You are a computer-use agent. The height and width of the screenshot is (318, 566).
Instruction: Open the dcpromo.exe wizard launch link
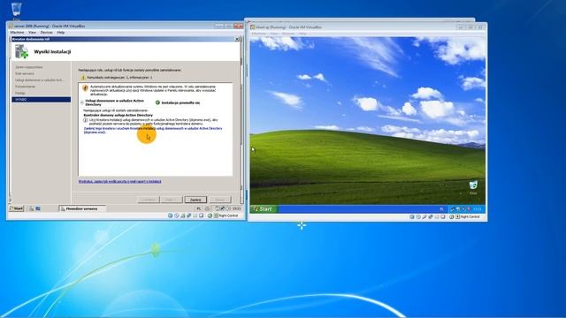[x=153, y=130]
